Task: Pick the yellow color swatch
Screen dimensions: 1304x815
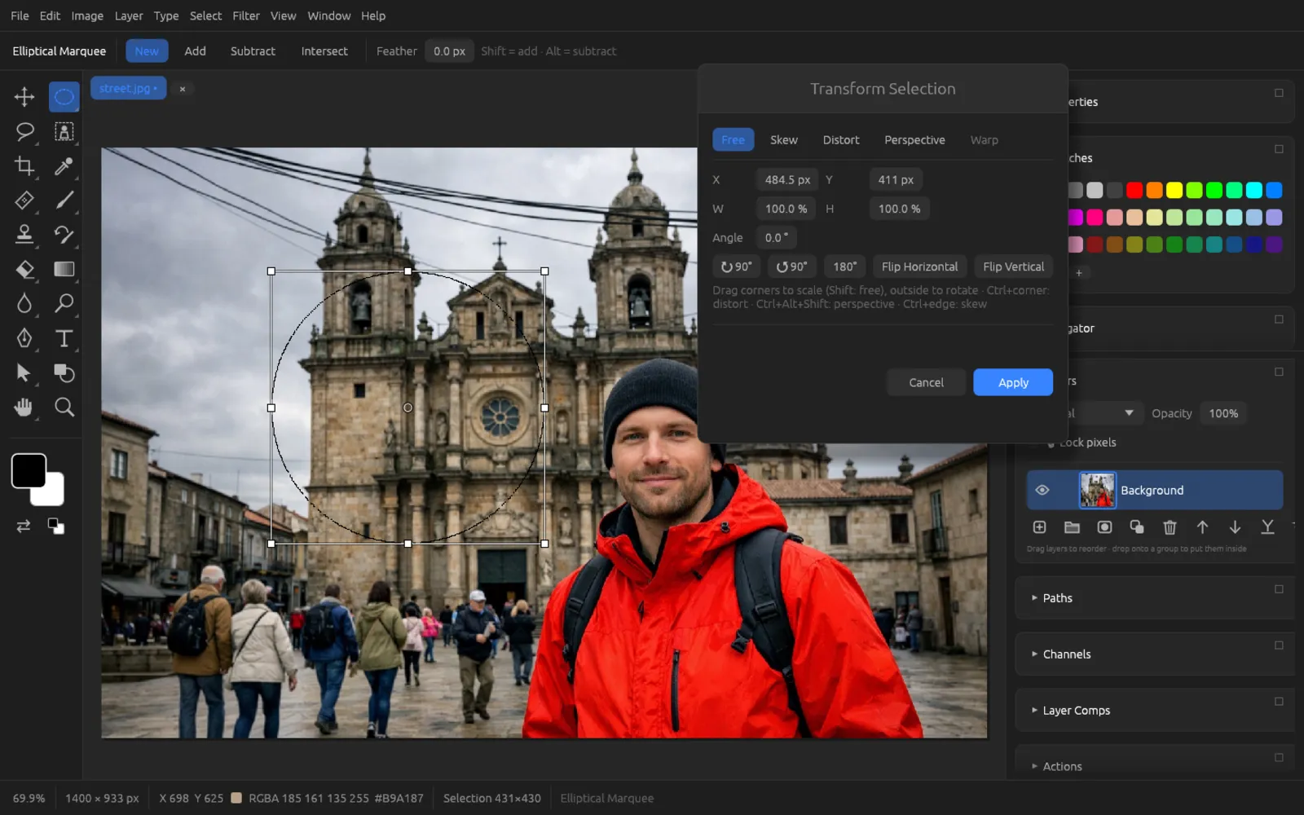Action: pyautogui.click(x=1174, y=190)
